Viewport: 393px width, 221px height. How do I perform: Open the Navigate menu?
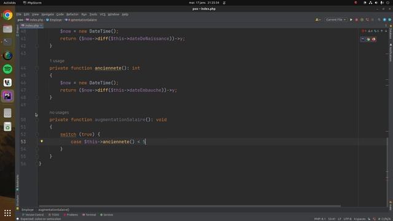pos(47,14)
